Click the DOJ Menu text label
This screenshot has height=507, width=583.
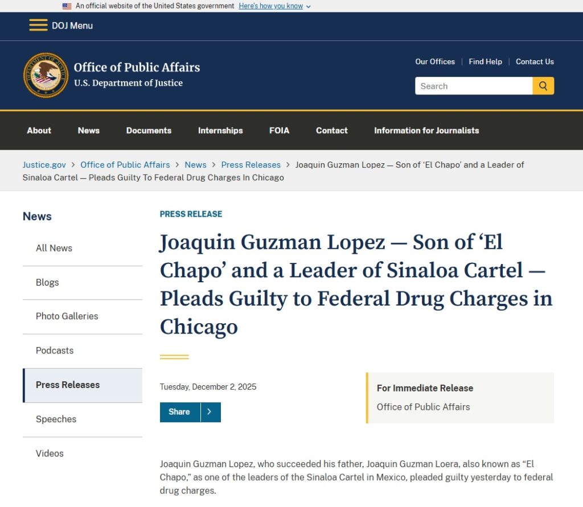[72, 26]
